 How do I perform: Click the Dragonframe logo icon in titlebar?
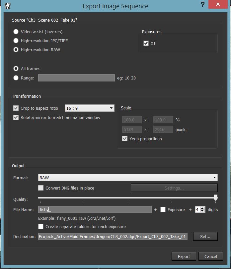tap(8, 6)
